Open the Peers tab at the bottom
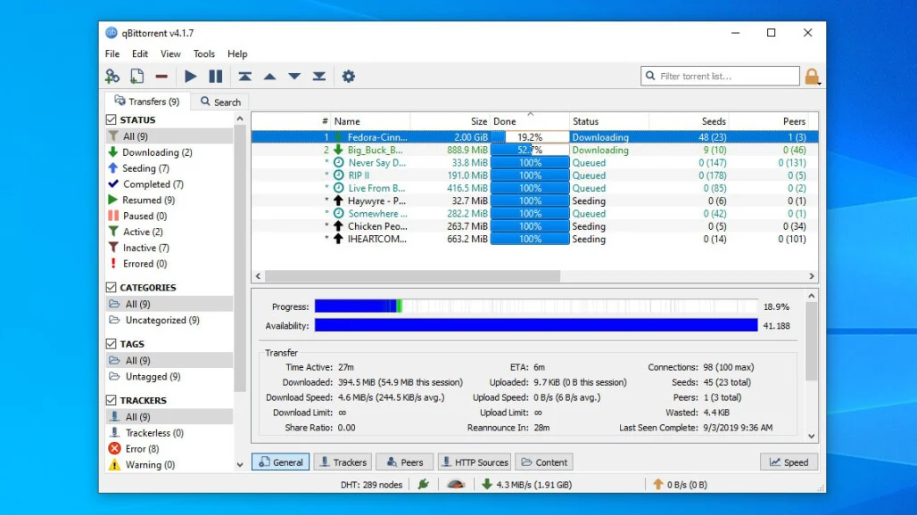The width and height of the screenshot is (917, 515). [x=404, y=462]
